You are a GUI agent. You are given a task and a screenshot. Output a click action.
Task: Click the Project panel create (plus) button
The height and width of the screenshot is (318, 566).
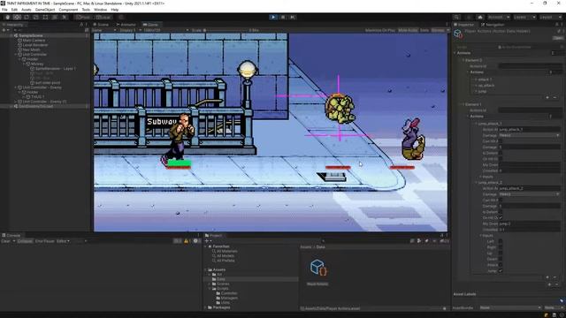point(207,241)
